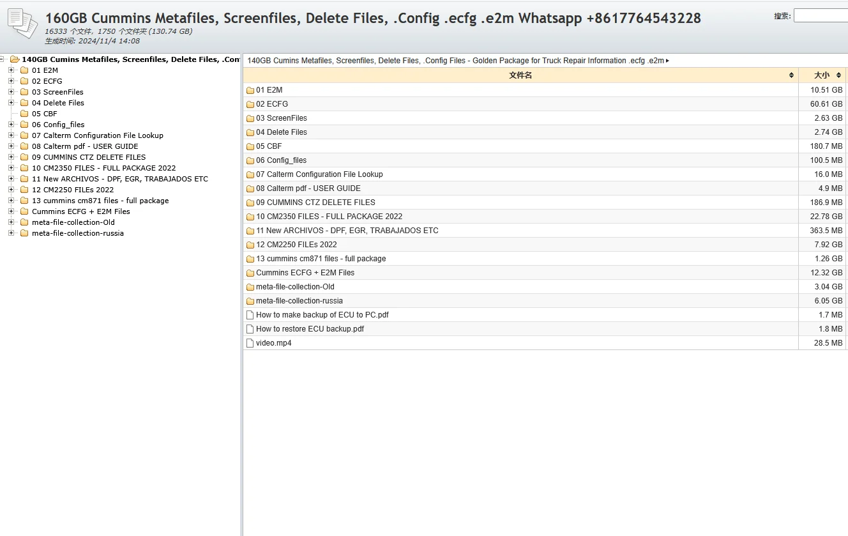Viewport: 848px width, 536px height.
Task: Select the folder icon of 05 CBF in the tree
Action: (24, 114)
